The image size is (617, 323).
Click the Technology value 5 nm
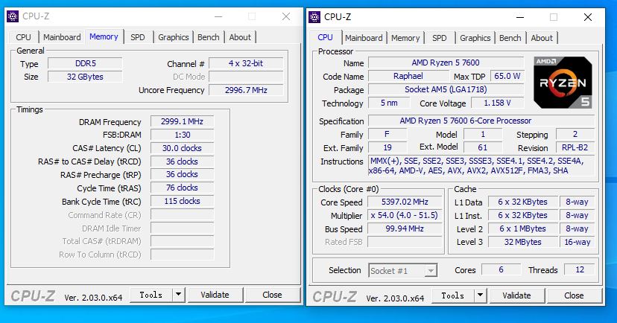pyautogui.click(x=389, y=103)
